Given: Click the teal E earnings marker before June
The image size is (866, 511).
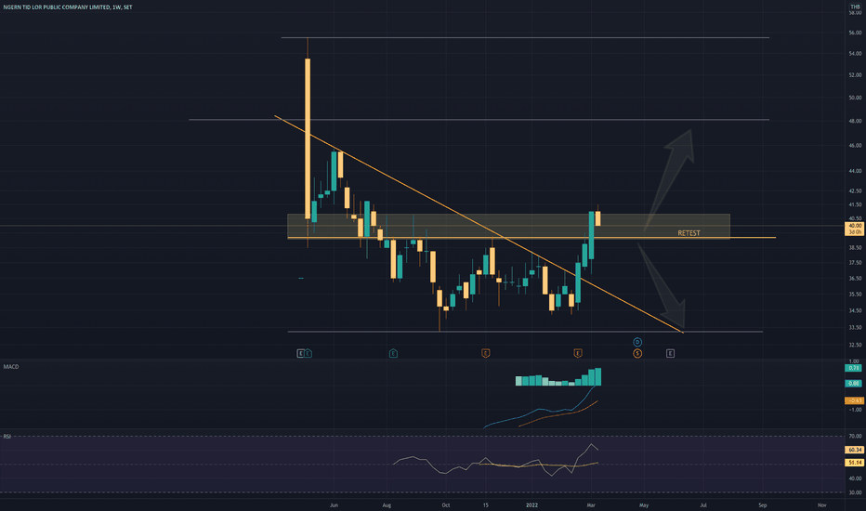Looking at the screenshot, I should coord(308,354).
